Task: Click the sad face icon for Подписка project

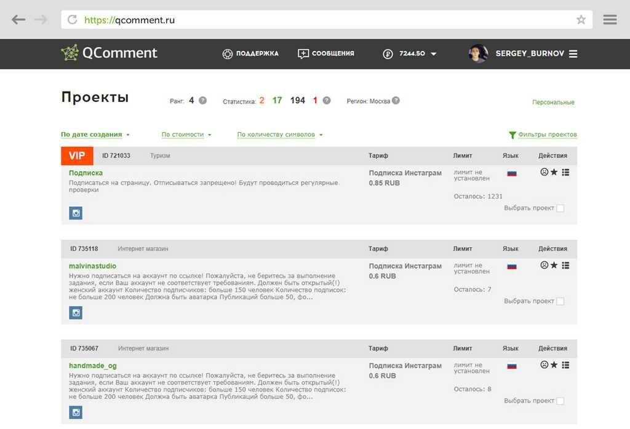Action: (x=544, y=172)
